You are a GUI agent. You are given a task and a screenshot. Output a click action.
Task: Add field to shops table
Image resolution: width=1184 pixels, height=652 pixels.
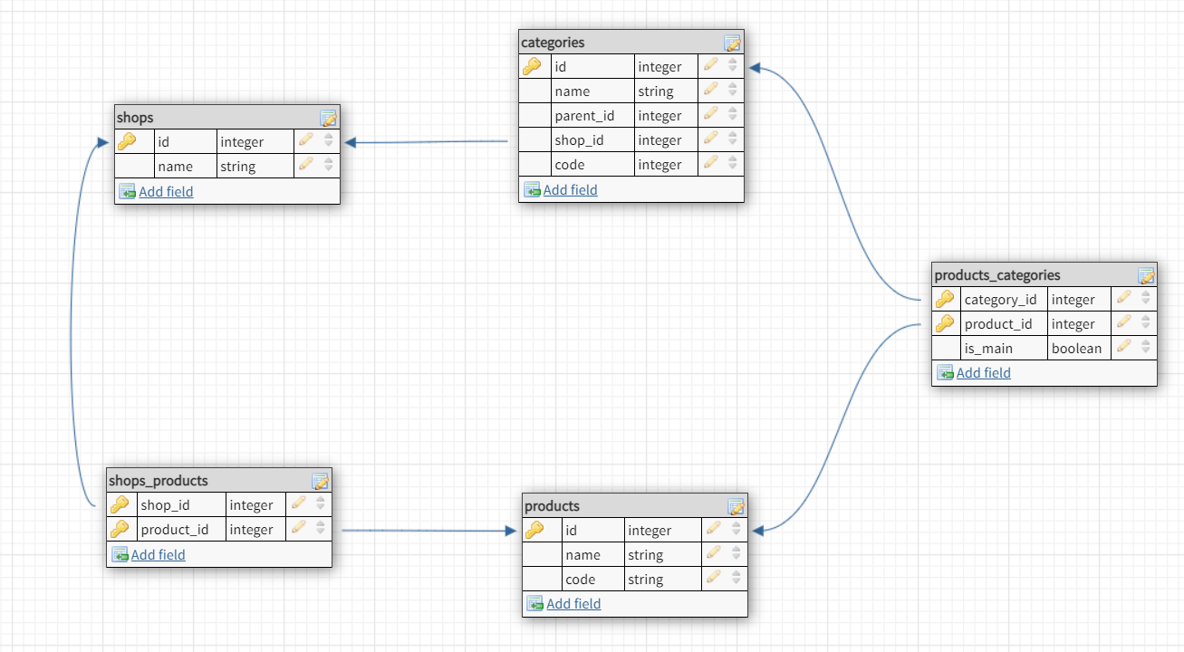[166, 191]
